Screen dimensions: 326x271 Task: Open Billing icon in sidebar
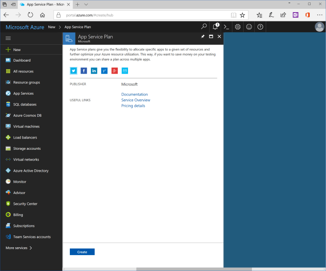click(x=8, y=215)
